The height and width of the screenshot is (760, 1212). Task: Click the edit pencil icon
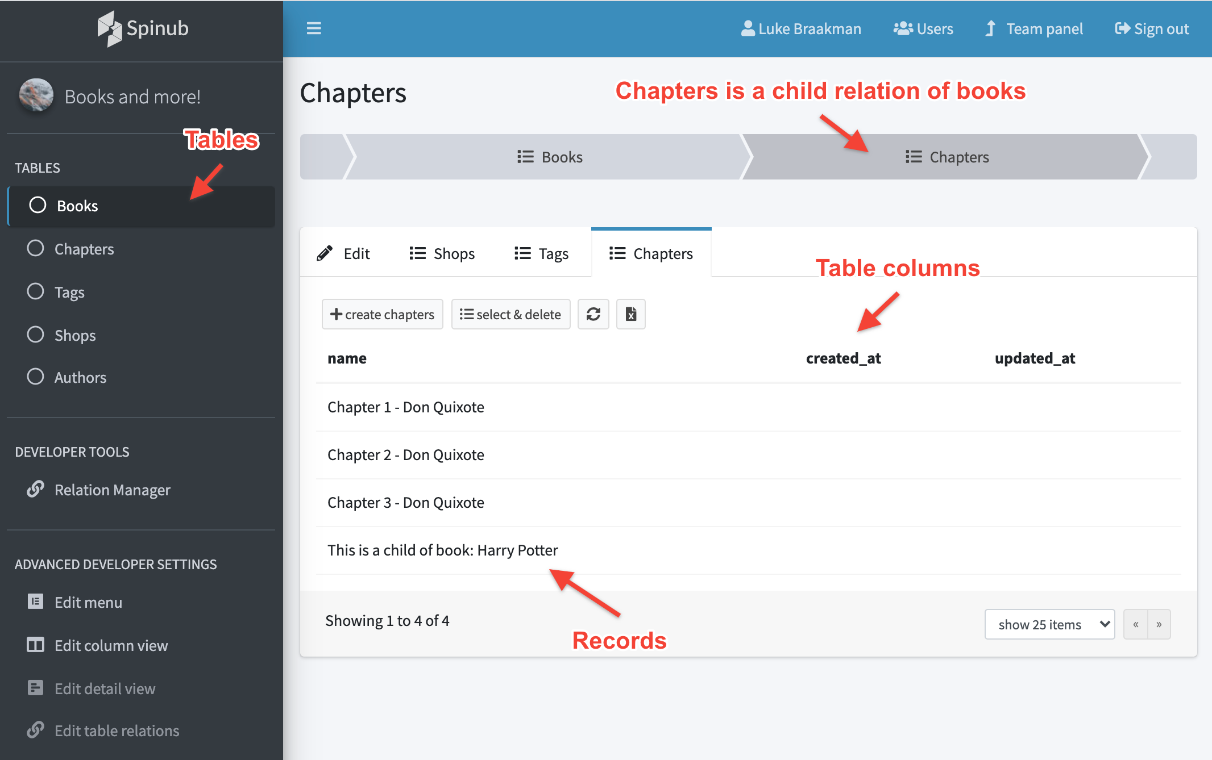(x=324, y=253)
